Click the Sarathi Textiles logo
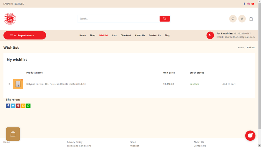 pyautogui.click(x=10, y=19)
